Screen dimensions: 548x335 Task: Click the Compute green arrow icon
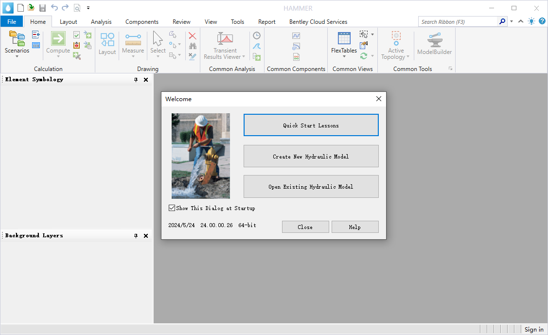tap(58, 38)
